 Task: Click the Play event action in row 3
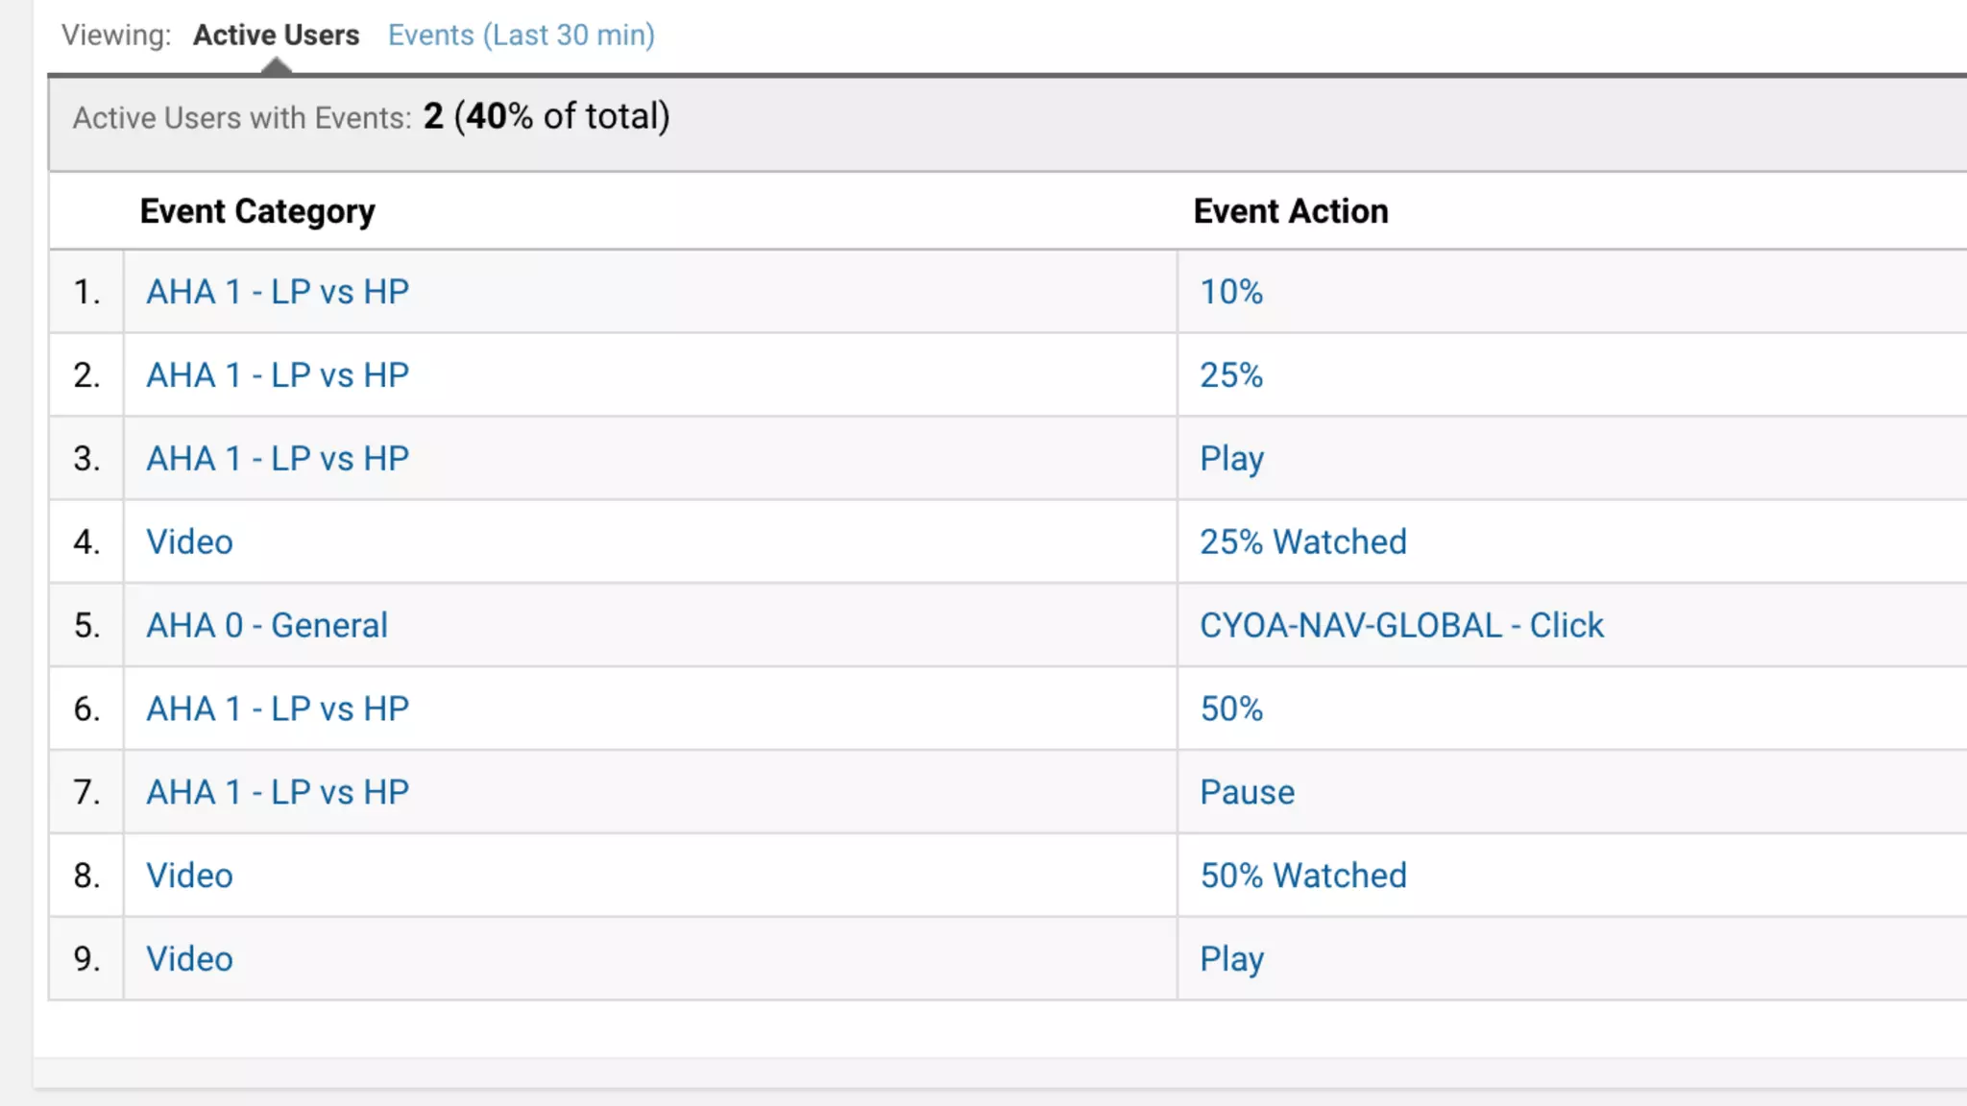coord(1231,459)
